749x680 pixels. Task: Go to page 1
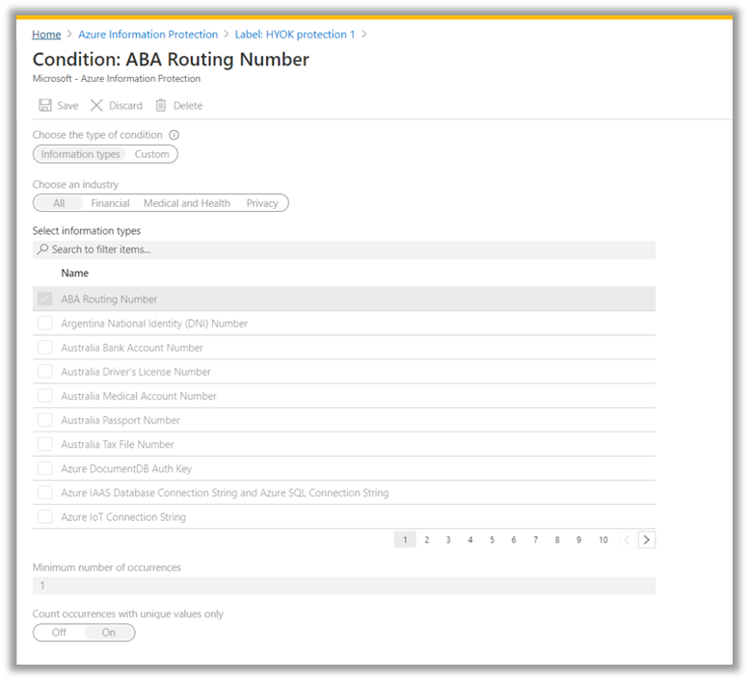coord(405,539)
